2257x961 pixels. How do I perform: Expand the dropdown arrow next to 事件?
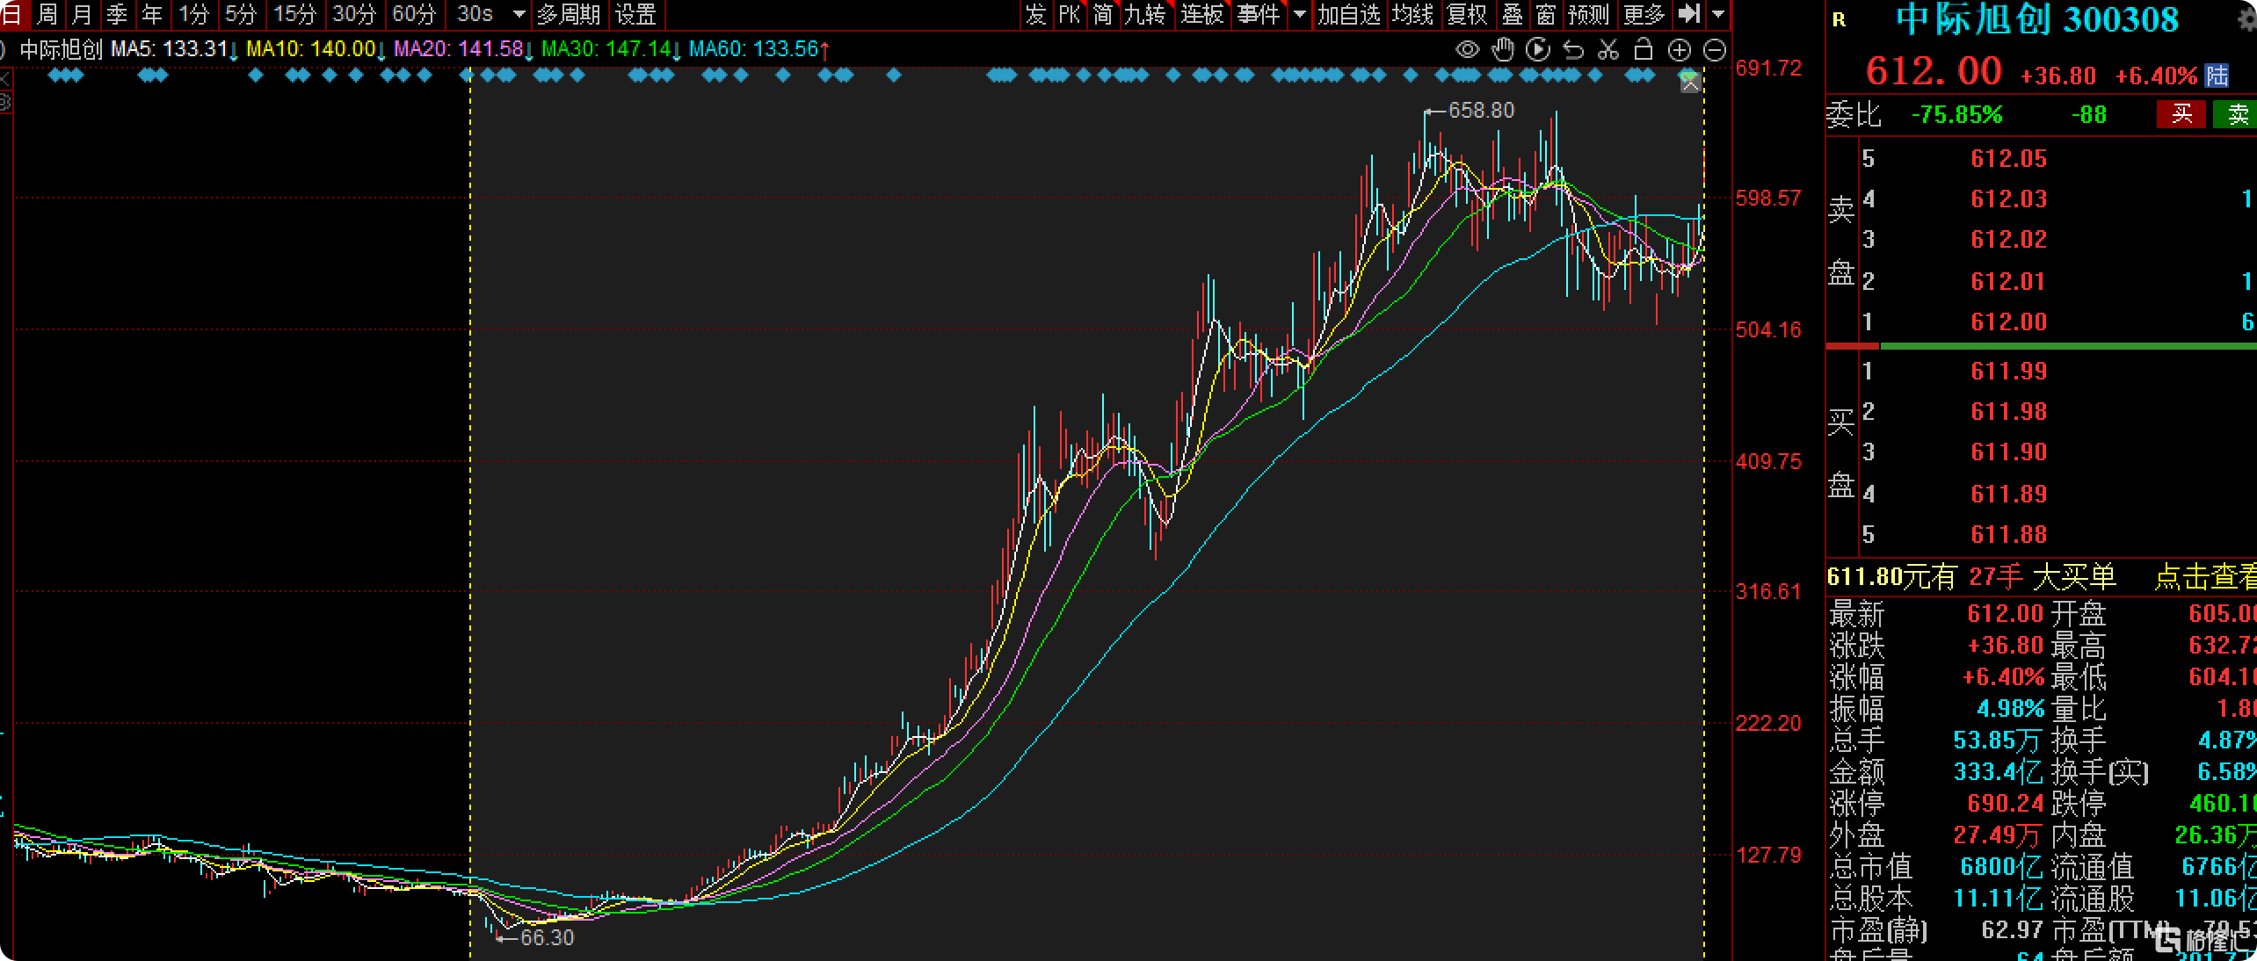[1300, 14]
